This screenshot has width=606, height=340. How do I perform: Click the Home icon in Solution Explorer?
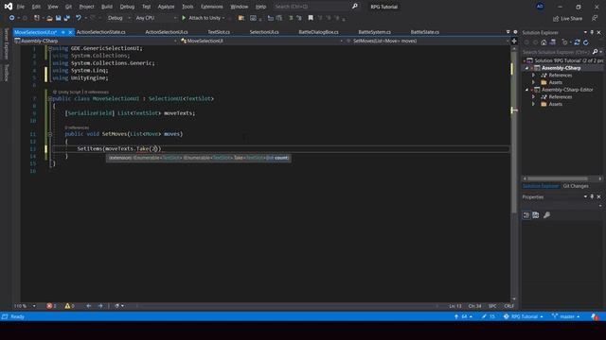[x=544, y=42]
